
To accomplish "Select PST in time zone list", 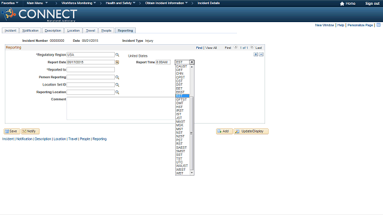I will click(x=183, y=140).
